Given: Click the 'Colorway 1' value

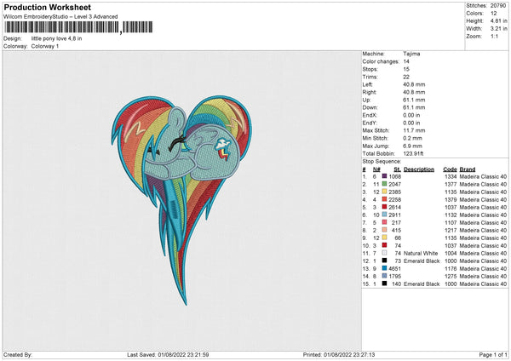Looking at the screenshot, I should coord(45,46).
